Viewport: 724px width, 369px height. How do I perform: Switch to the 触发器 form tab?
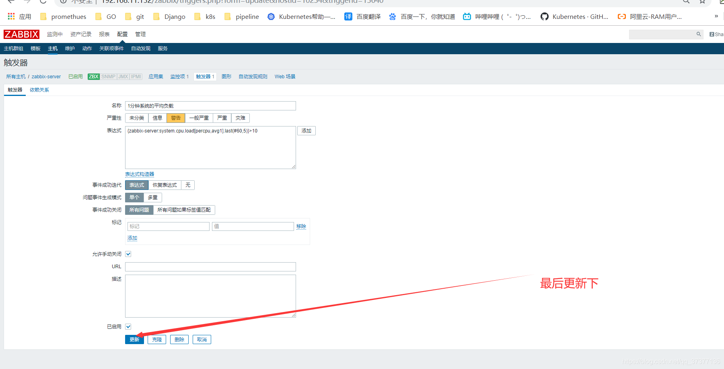(15, 90)
